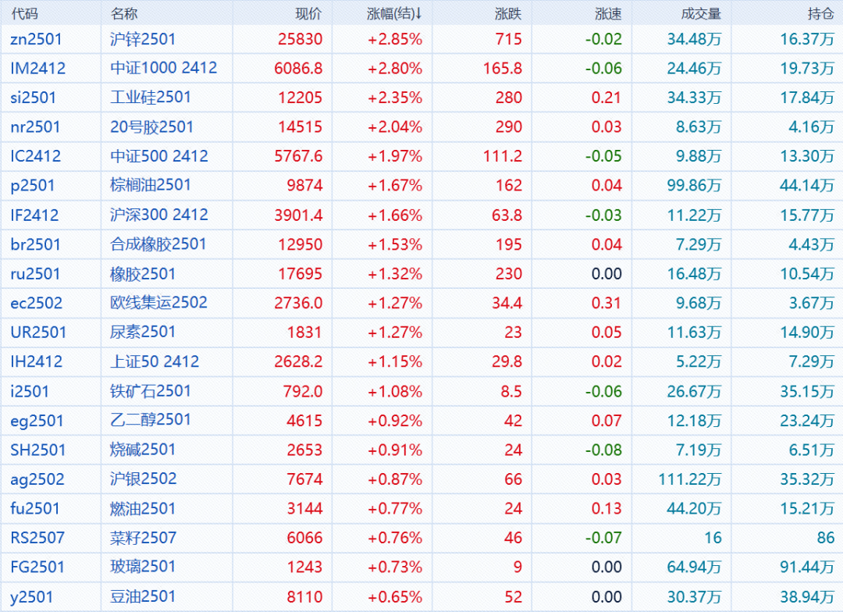
Task: Sort by 涨幅(结) column header
Action: 394,13
